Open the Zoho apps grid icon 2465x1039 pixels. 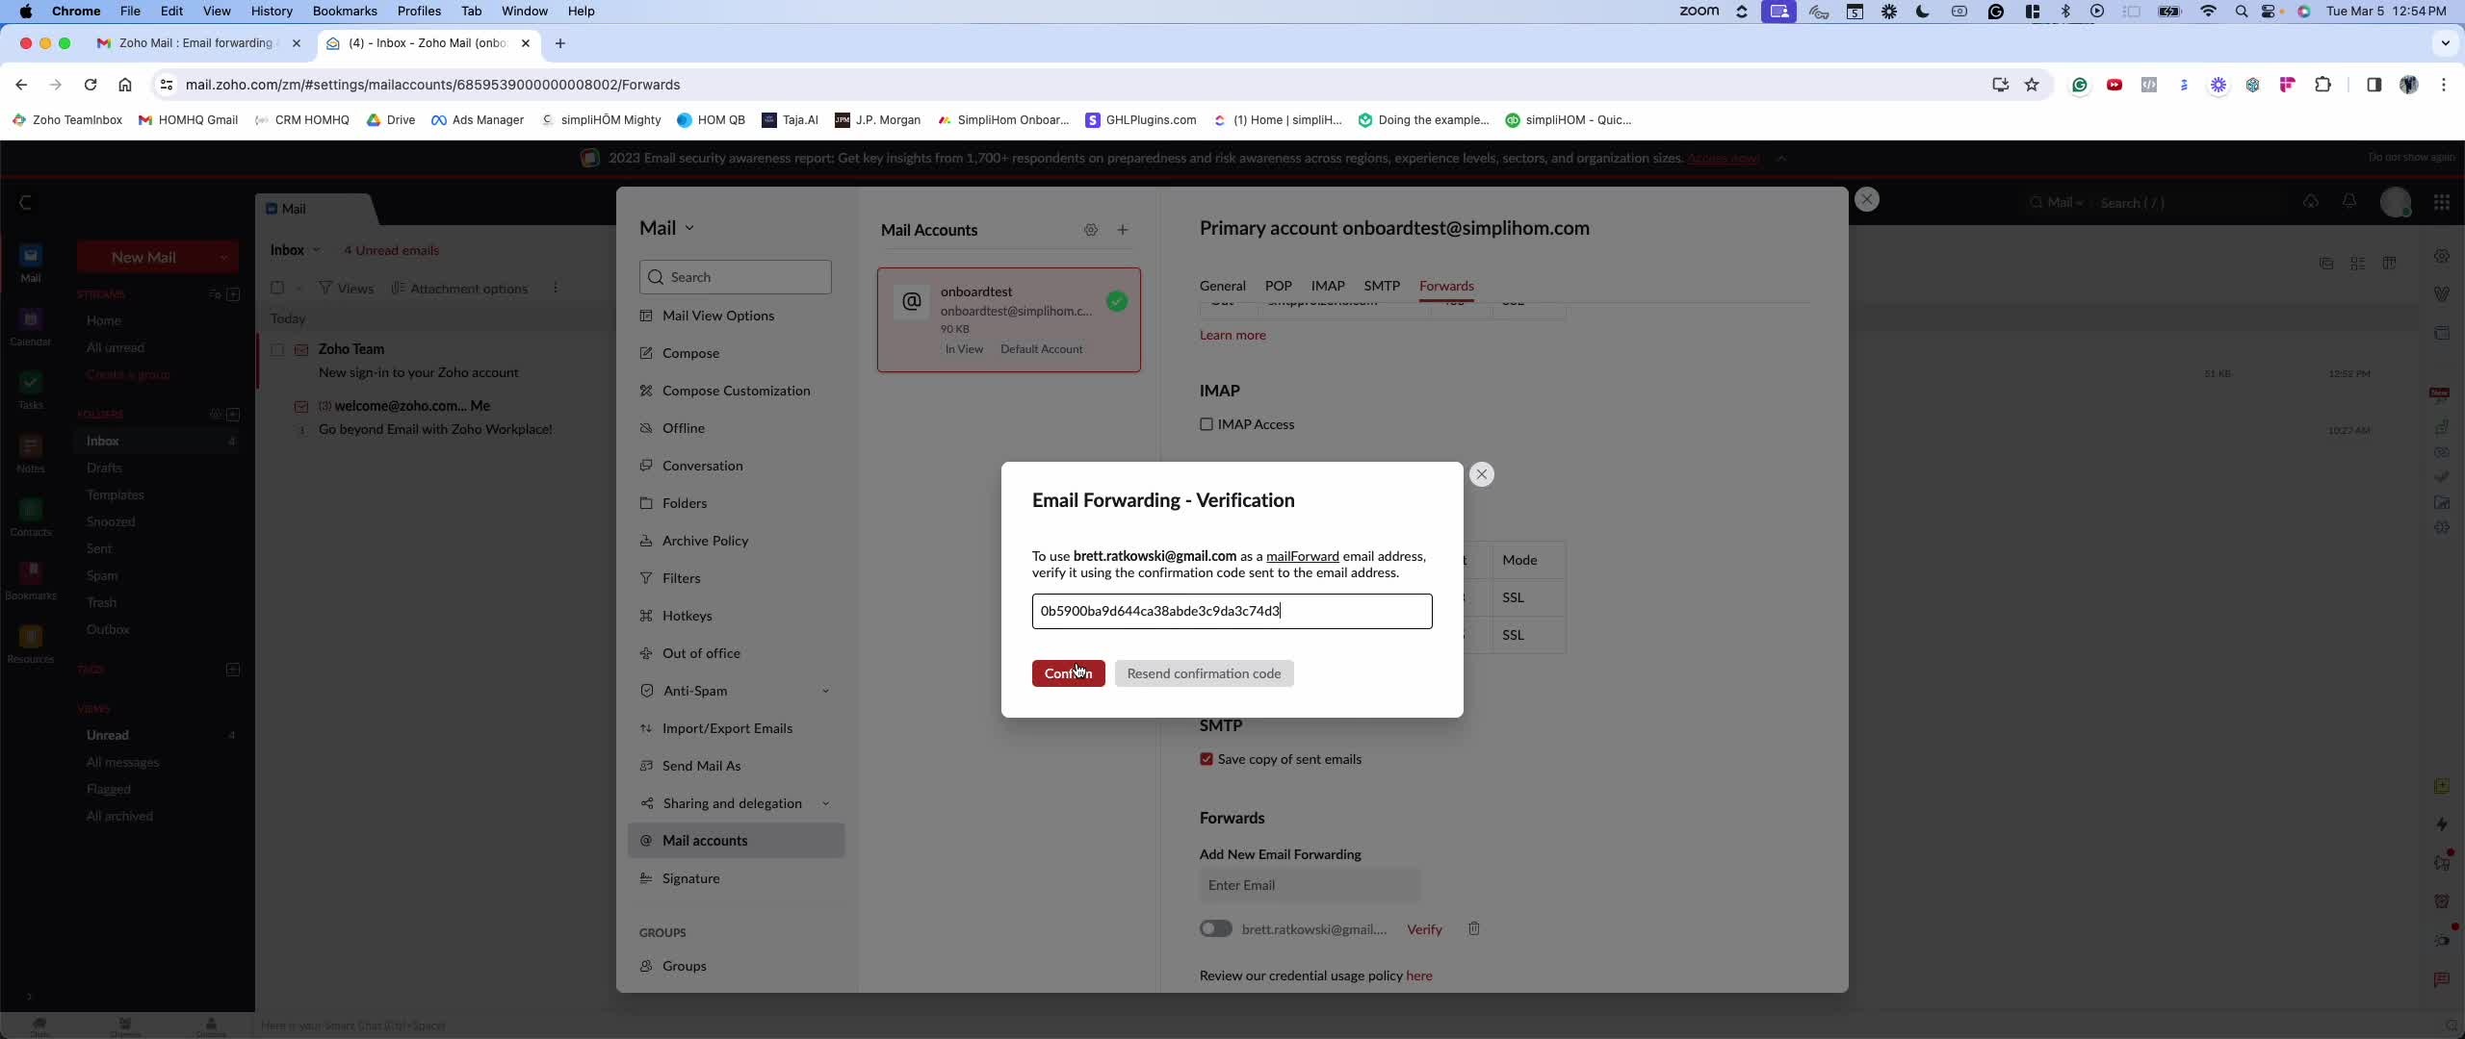coord(2441,202)
